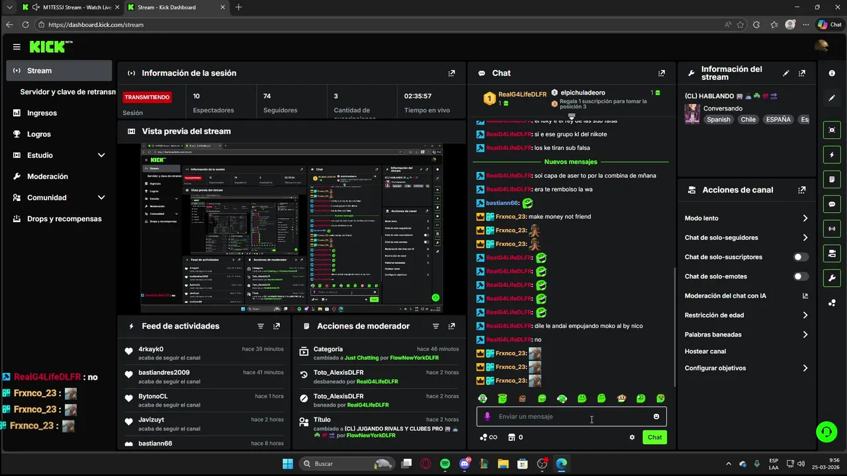Open Chat de solo-seguidores options arrow
The height and width of the screenshot is (476, 847).
pyautogui.click(x=805, y=237)
